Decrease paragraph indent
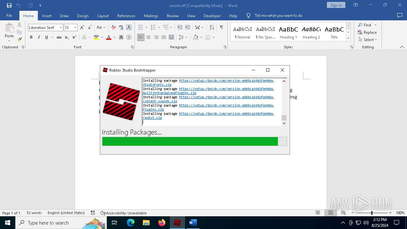 [x=180, y=27]
